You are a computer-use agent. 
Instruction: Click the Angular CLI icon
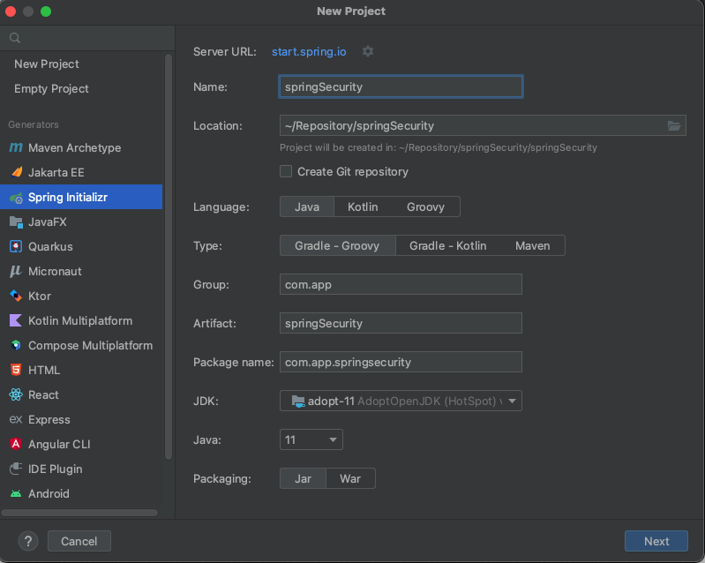point(16,444)
